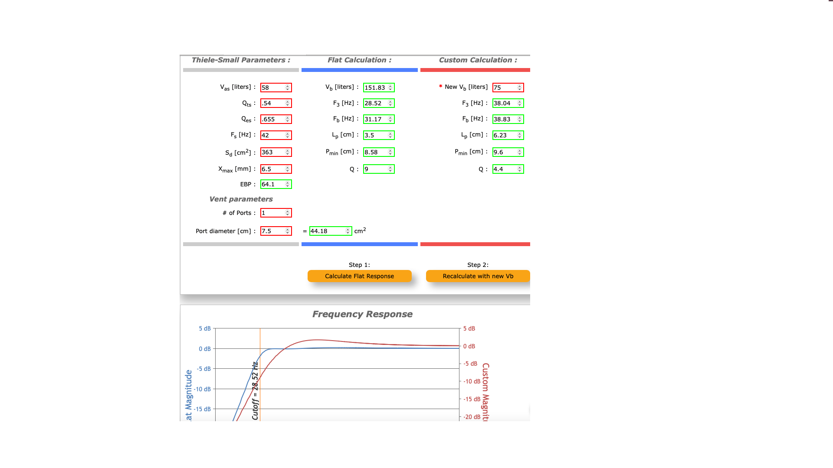Click the Vas field stepper arrows
The height and width of the screenshot is (468, 833).
click(287, 88)
